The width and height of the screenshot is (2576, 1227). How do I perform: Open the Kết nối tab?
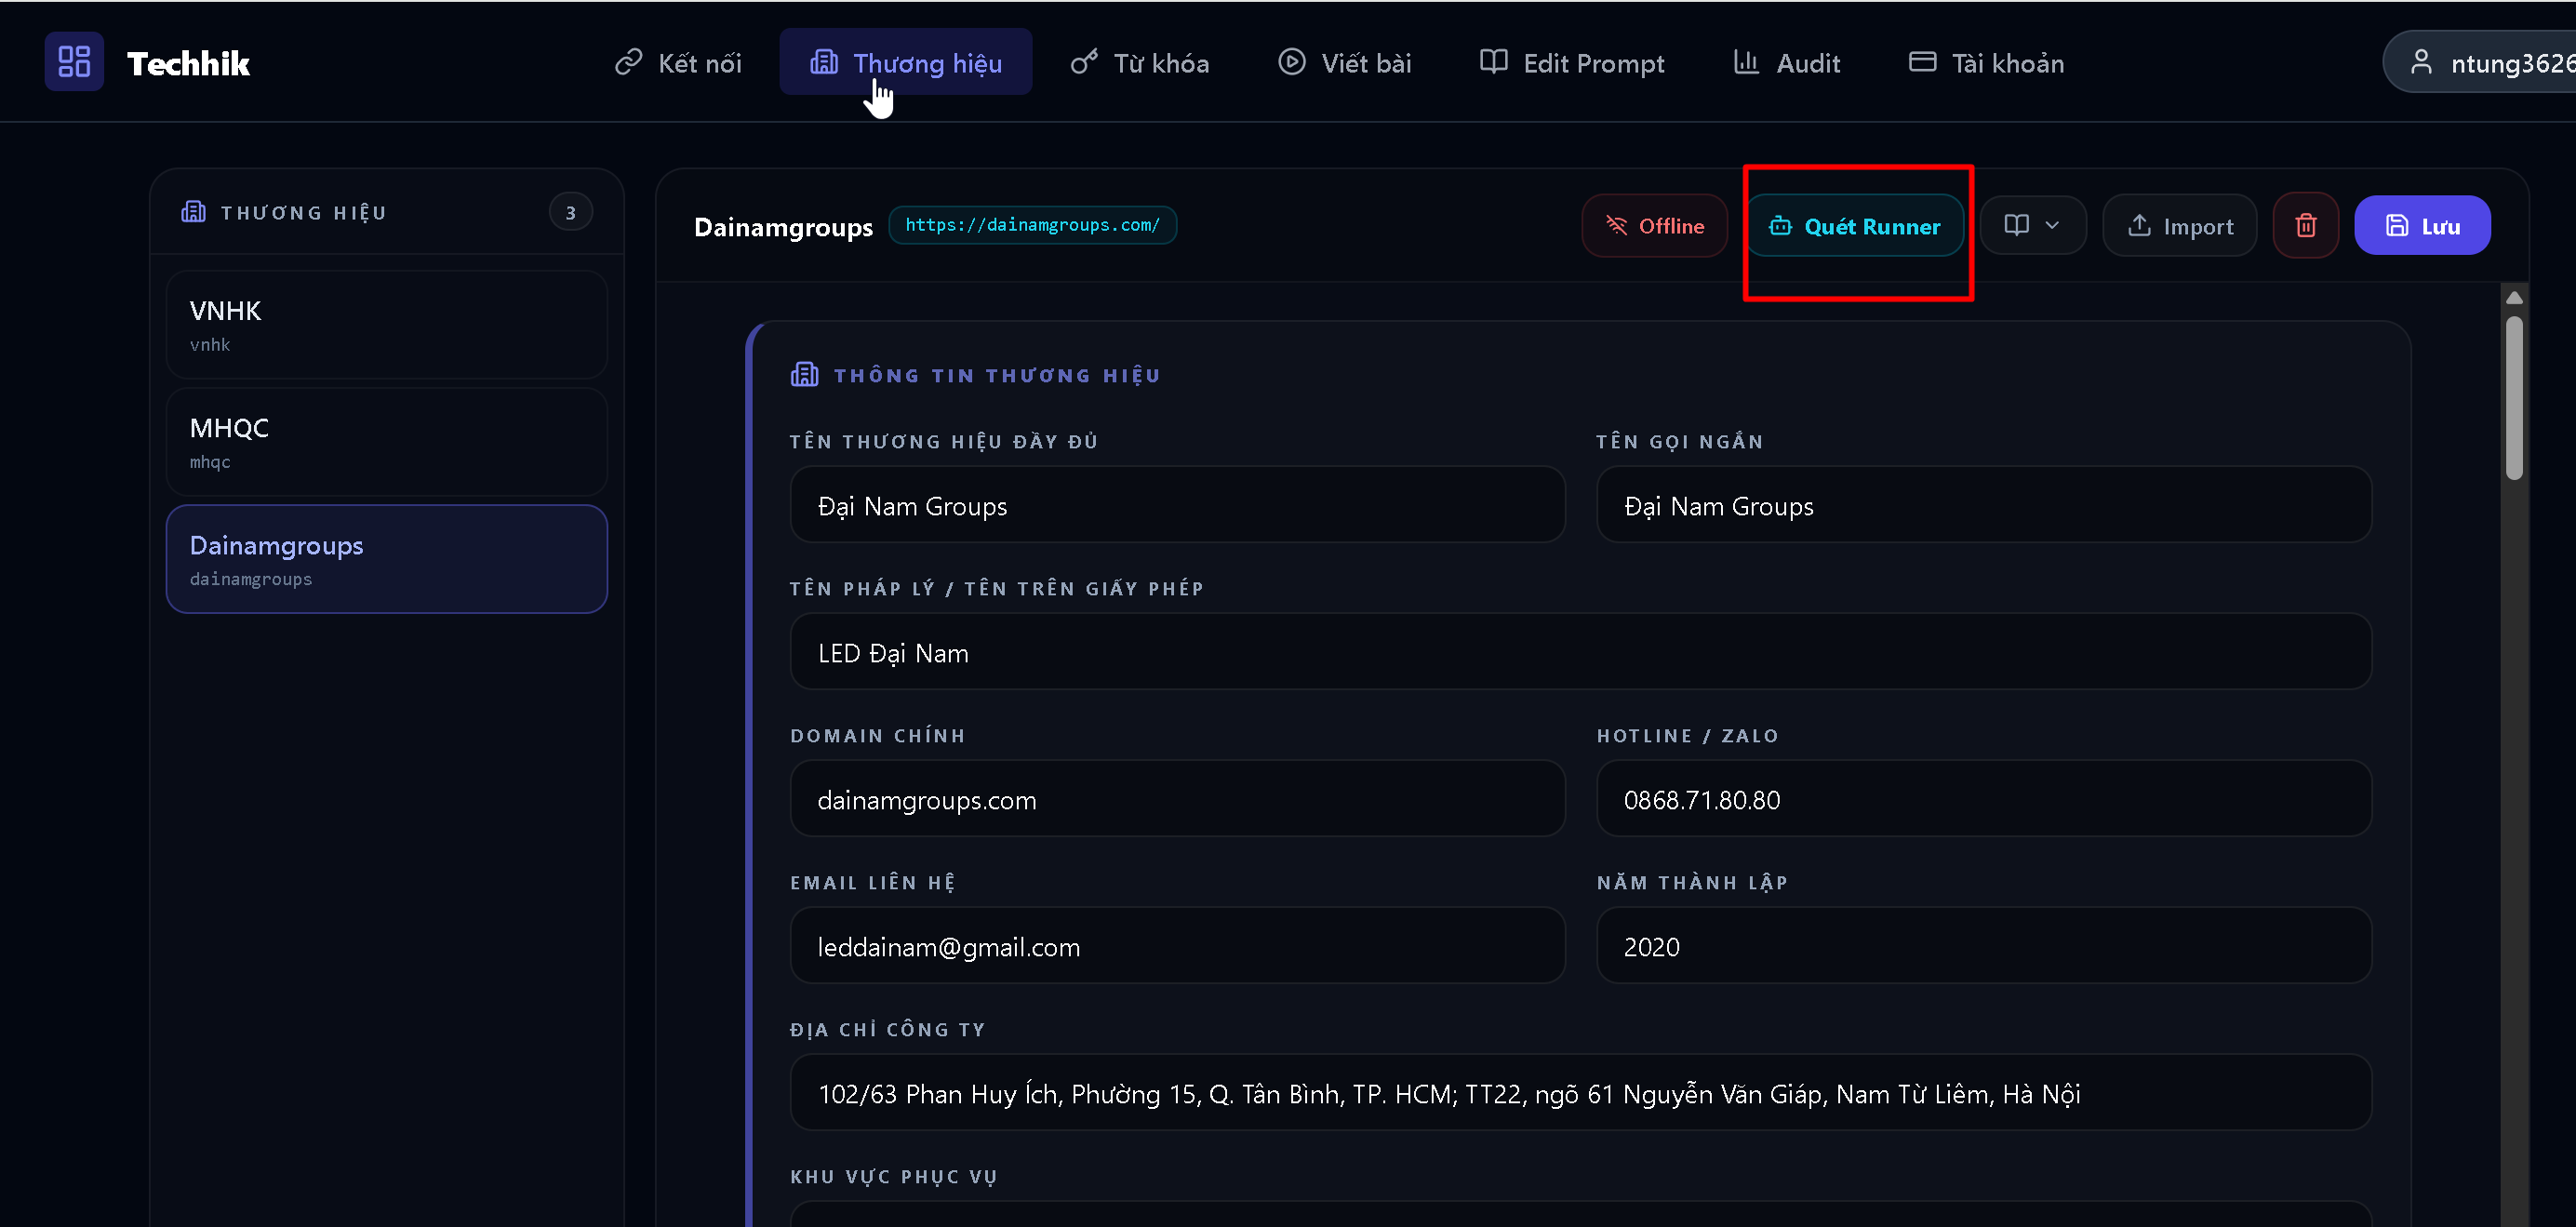[x=678, y=63]
